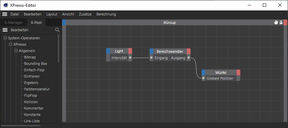Screen dimensions: 288x128
Task: Click the vertical arrows icon in XGroup header
Action: click(x=281, y=23)
